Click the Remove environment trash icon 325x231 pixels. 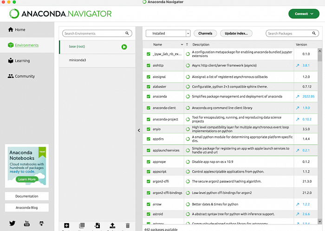coord(128,225)
